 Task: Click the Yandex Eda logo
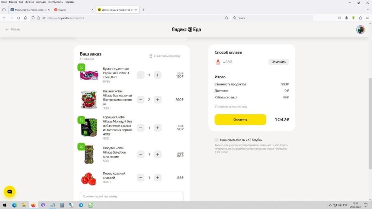pos(186,29)
